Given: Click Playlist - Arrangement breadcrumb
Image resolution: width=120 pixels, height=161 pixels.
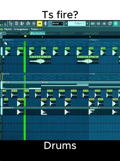Looking at the screenshot, I should 16,29.
